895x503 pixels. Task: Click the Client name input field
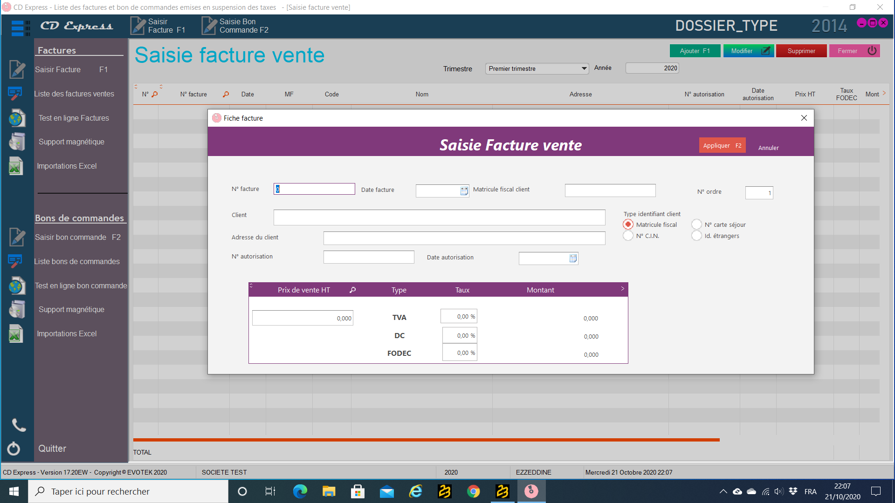439,218
